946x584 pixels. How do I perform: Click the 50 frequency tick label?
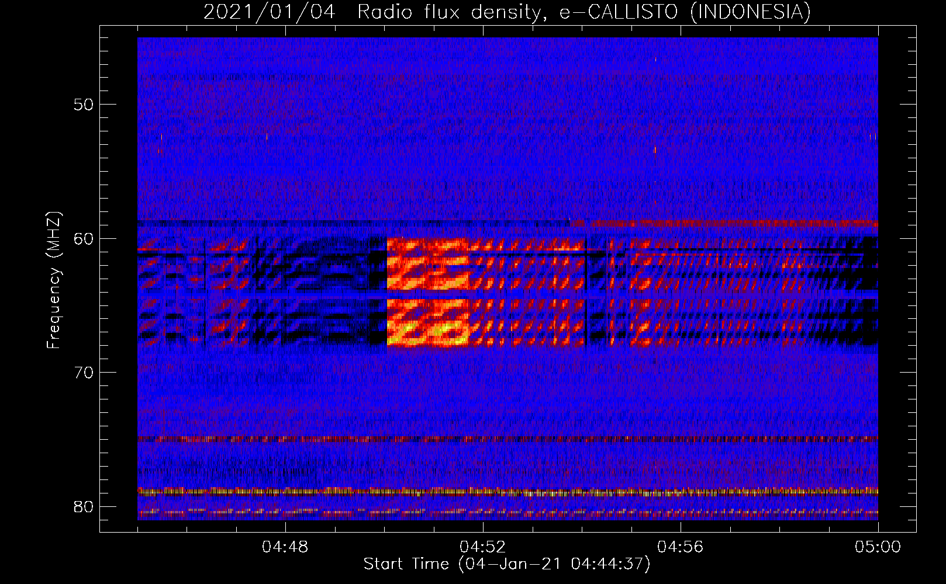[84, 105]
